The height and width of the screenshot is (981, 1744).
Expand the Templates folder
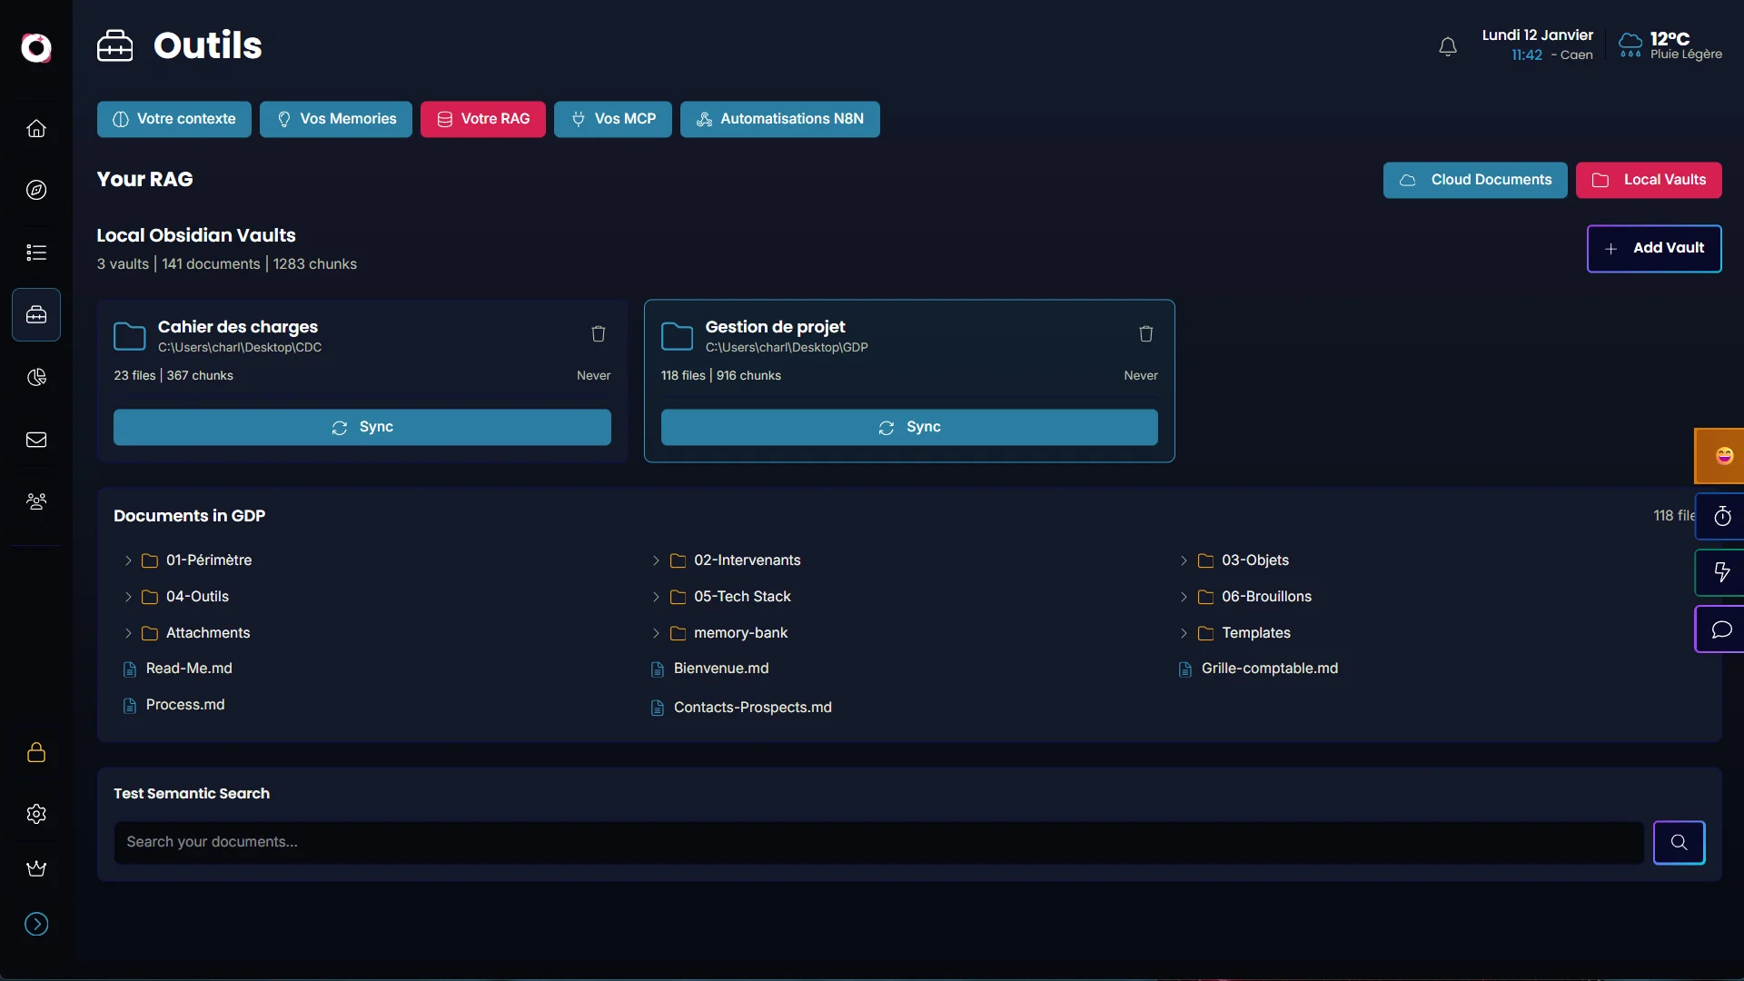(1184, 633)
